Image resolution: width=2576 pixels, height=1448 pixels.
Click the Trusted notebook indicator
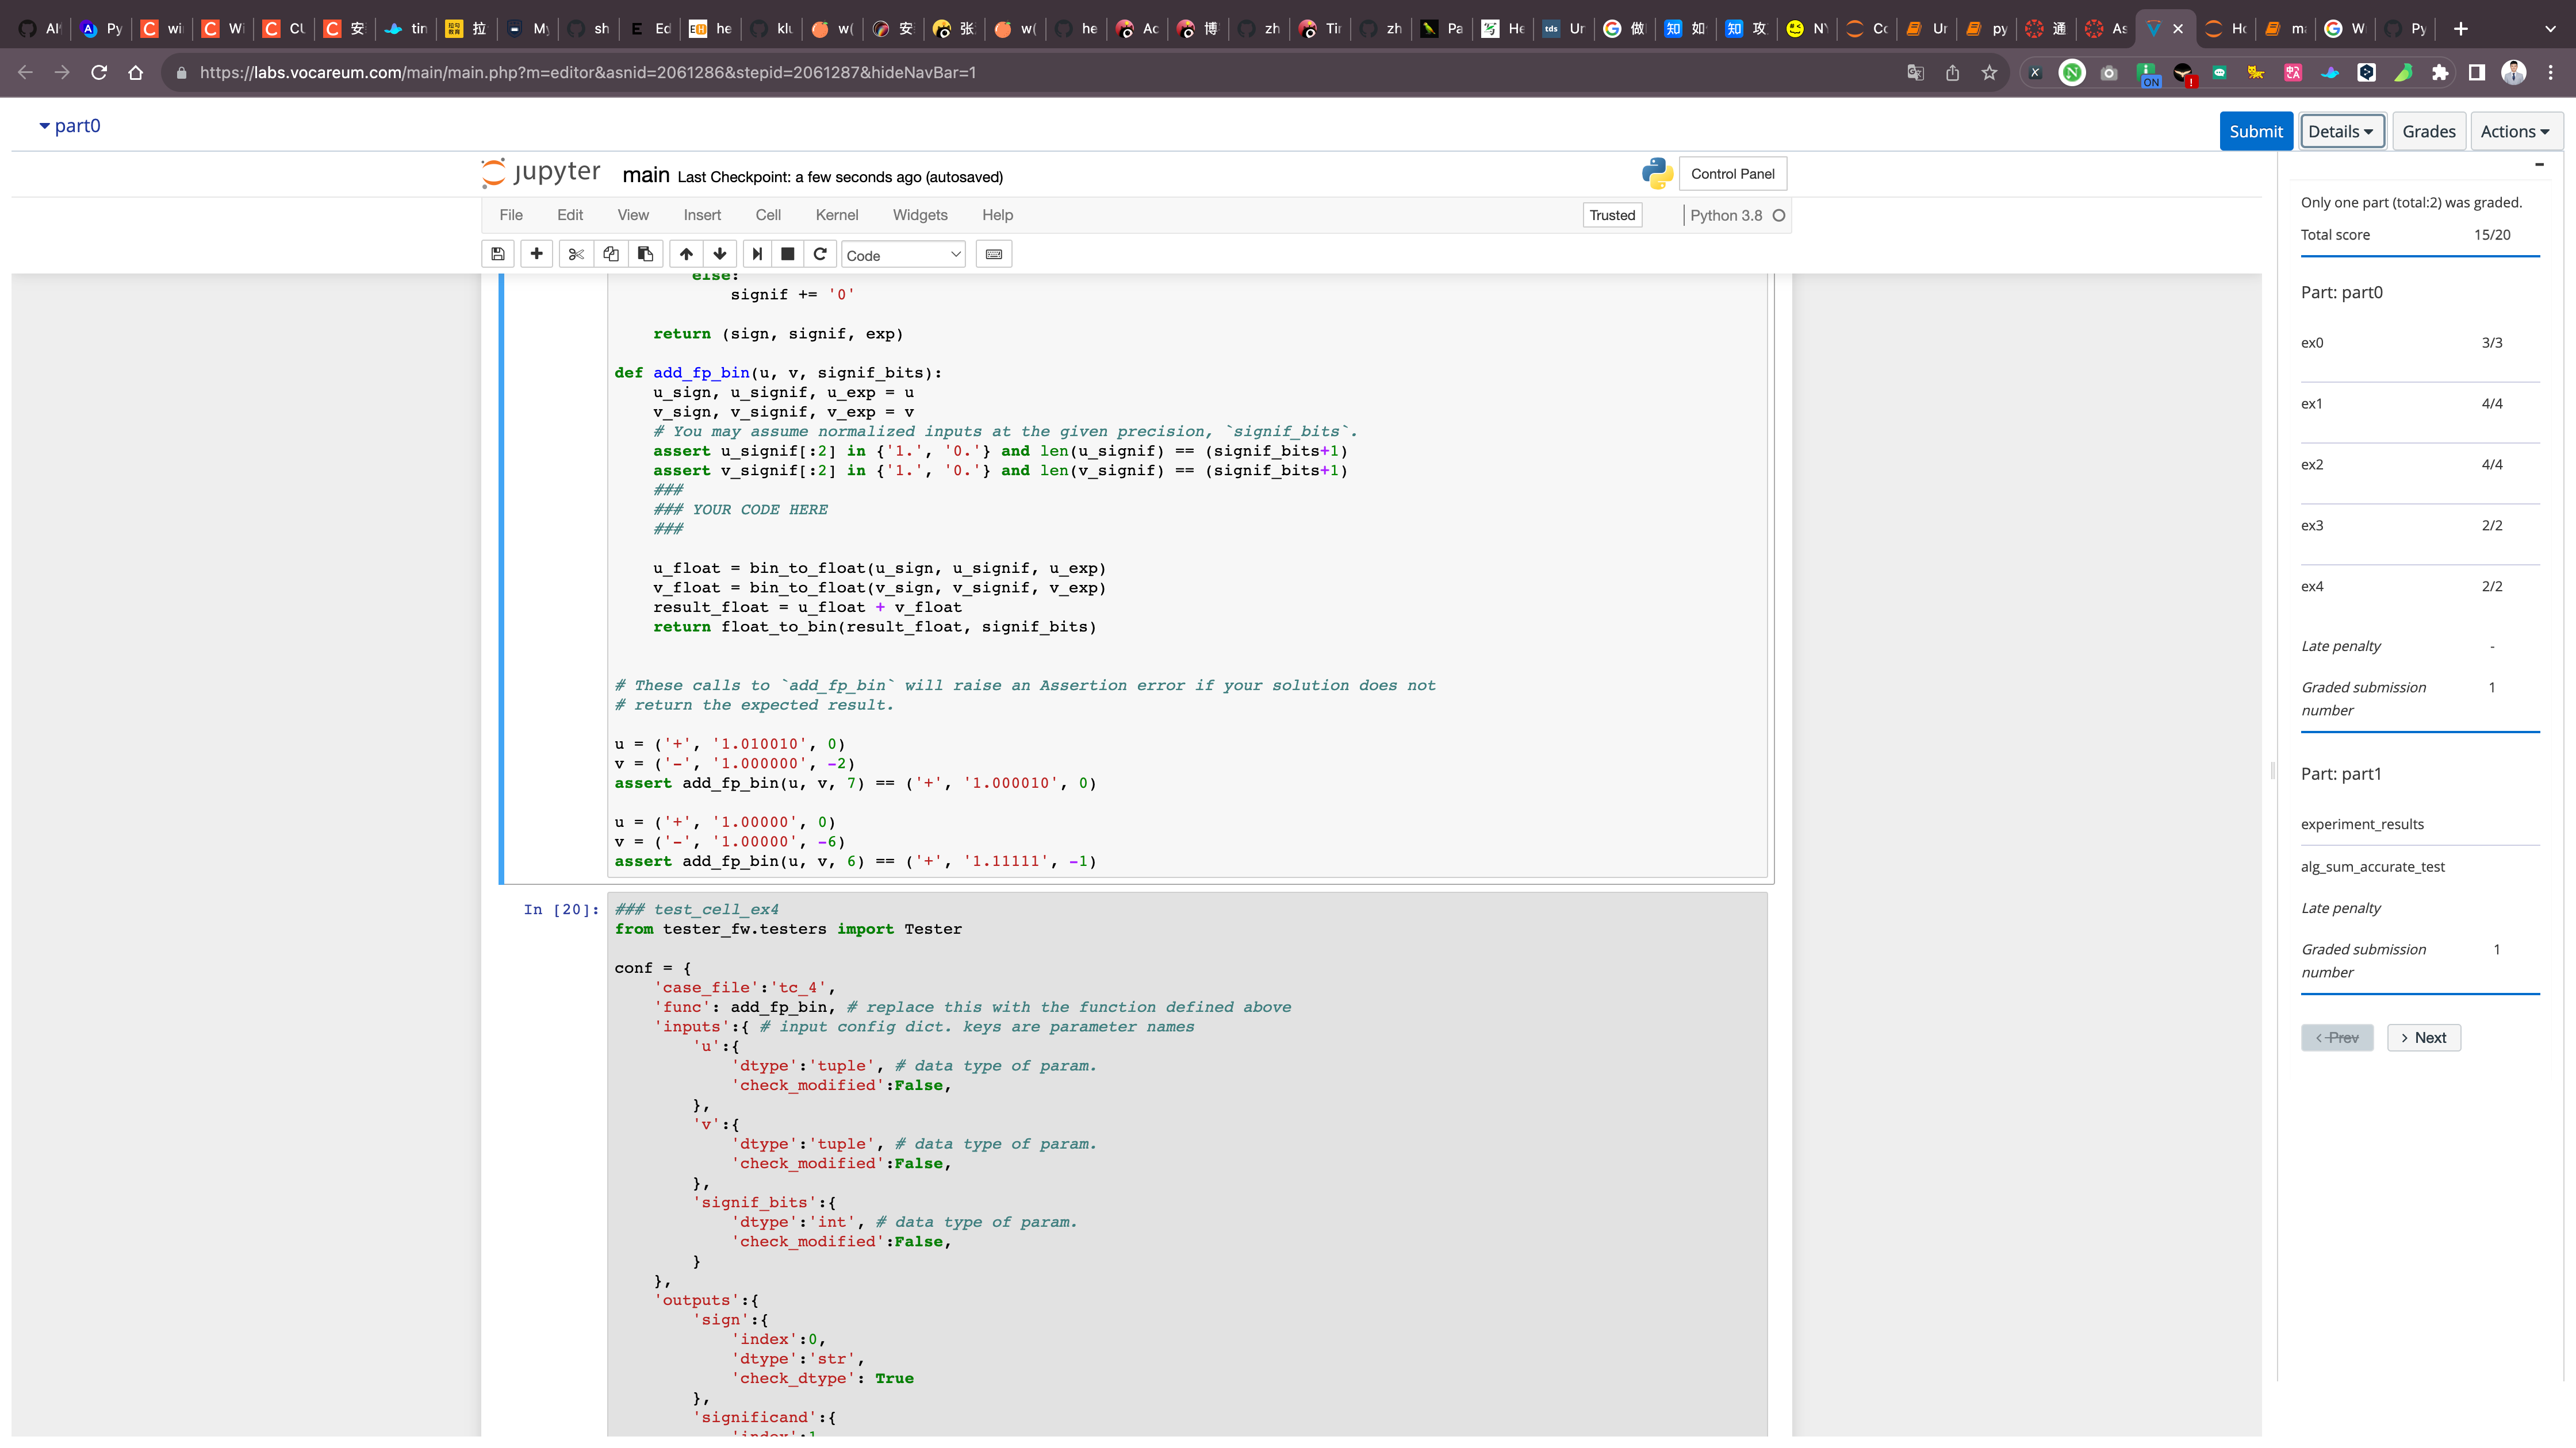point(1612,215)
